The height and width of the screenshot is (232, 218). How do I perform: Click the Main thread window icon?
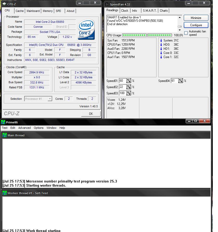(x=5, y=135)
